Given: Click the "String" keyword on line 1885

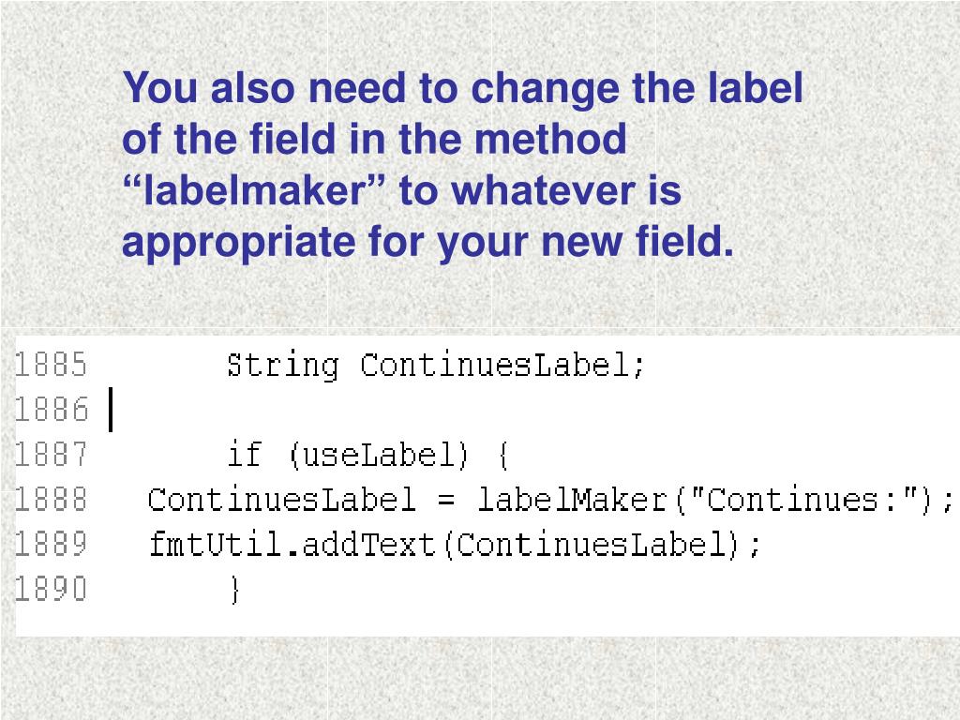Looking at the screenshot, I should tap(282, 366).
